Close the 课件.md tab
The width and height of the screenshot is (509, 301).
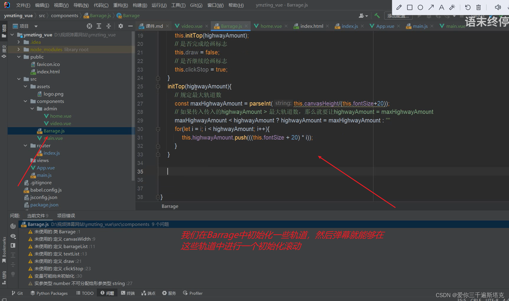(168, 26)
